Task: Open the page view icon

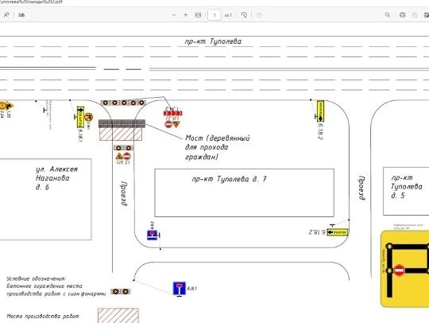Action: 259,15
